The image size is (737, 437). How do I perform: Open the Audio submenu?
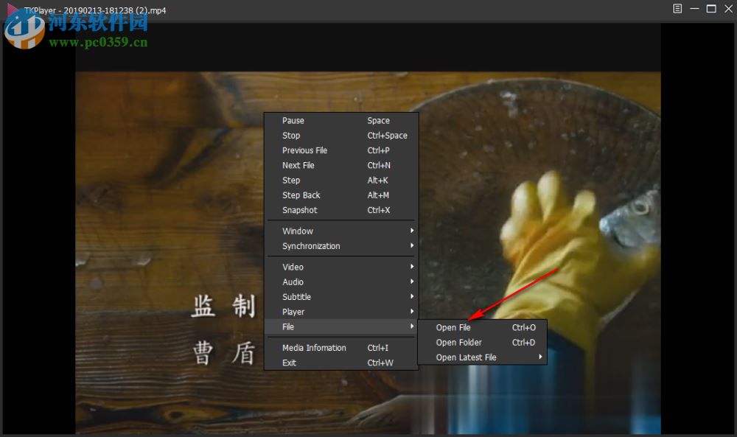(x=293, y=282)
